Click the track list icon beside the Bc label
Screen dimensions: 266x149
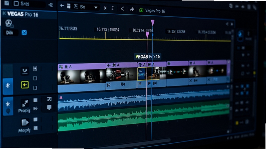76,6
